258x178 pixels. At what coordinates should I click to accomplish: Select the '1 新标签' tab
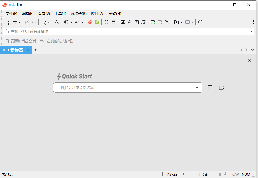15,50
